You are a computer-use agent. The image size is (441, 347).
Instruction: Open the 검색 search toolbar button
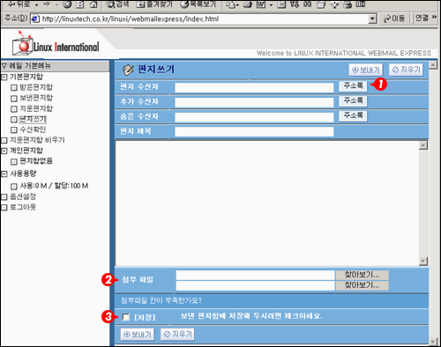click(x=117, y=4)
